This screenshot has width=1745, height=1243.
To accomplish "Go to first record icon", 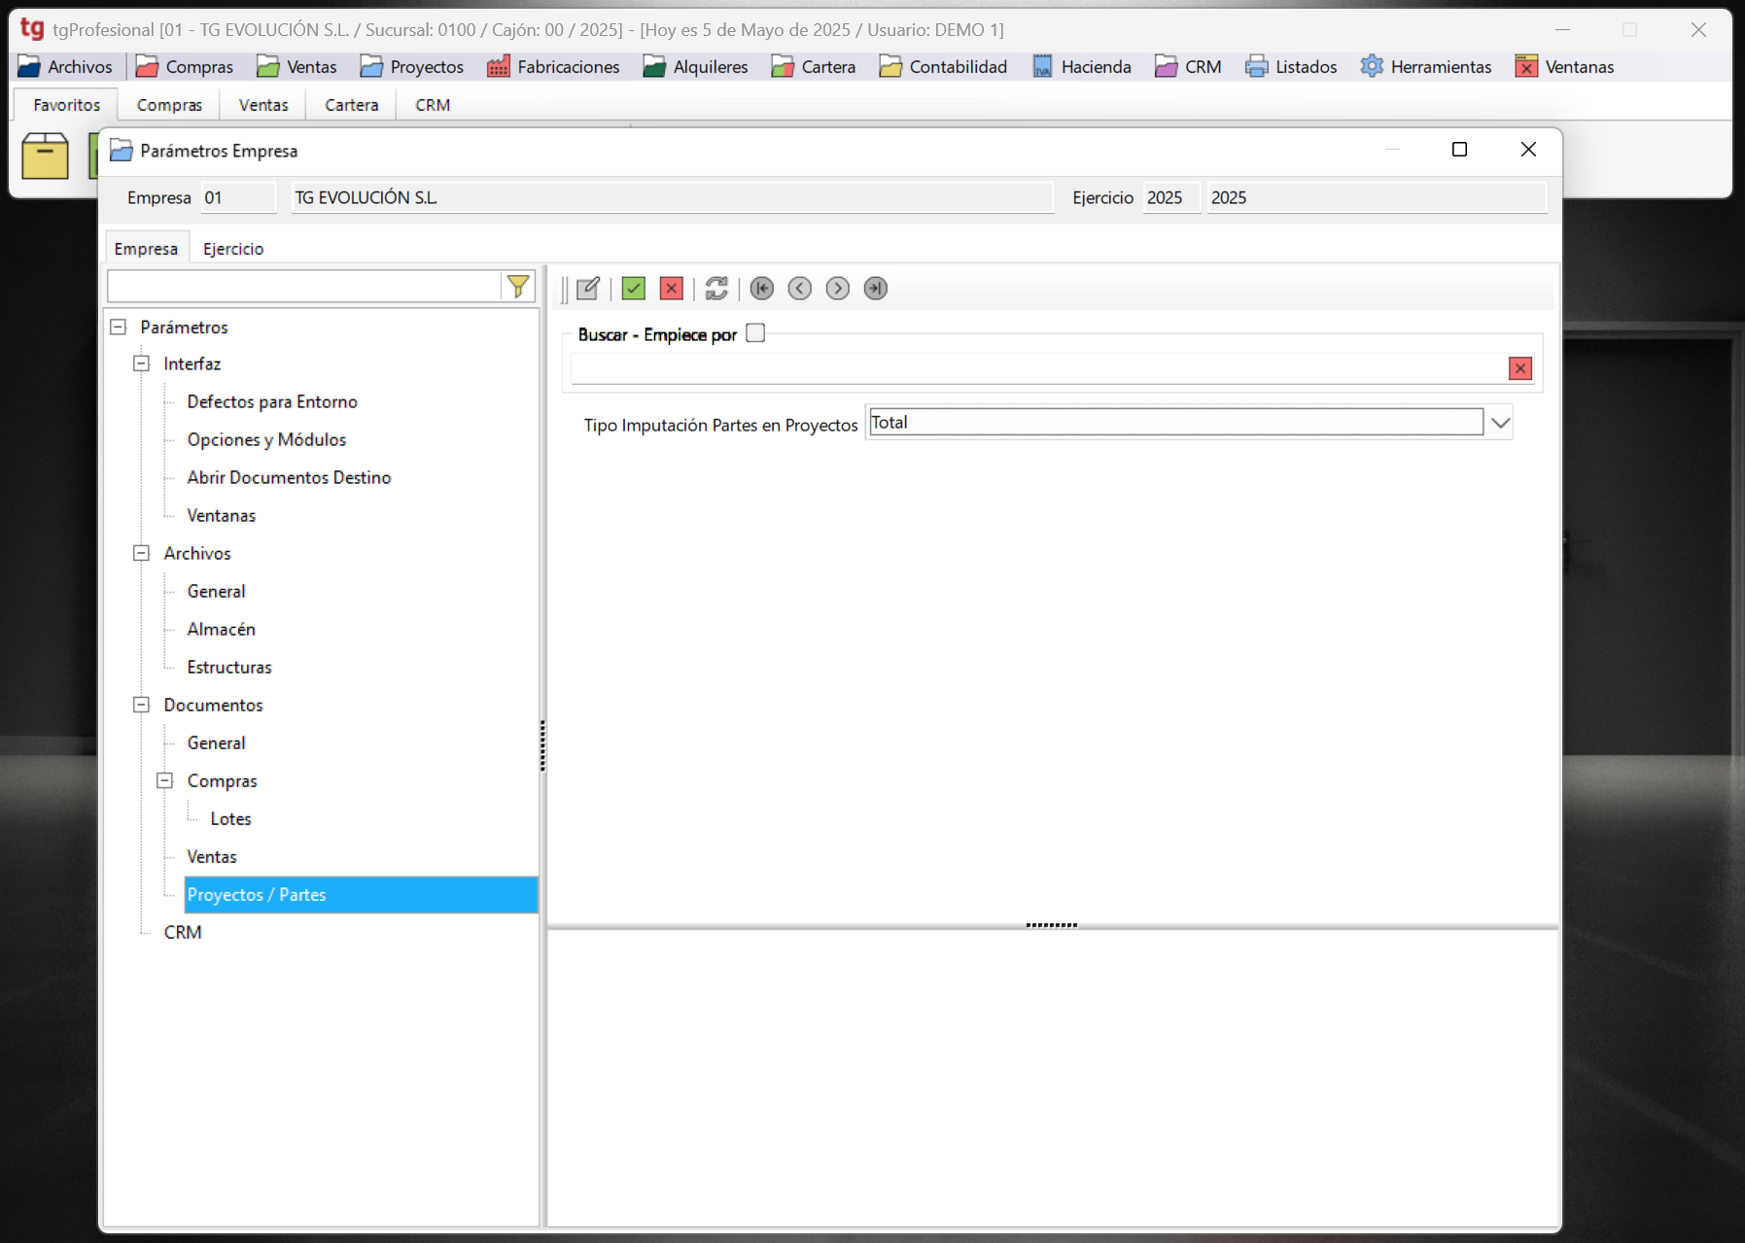I will (x=762, y=289).
